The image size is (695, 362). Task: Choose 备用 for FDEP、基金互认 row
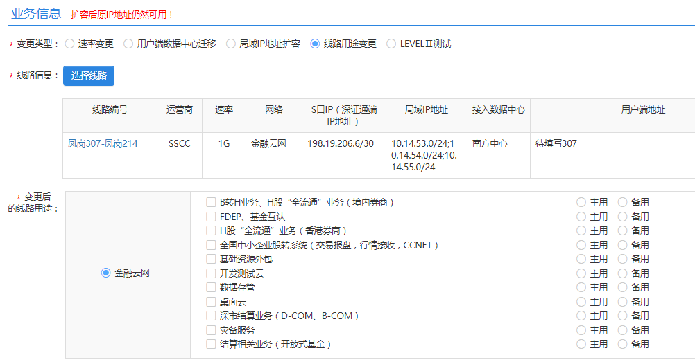click(623, 217)
